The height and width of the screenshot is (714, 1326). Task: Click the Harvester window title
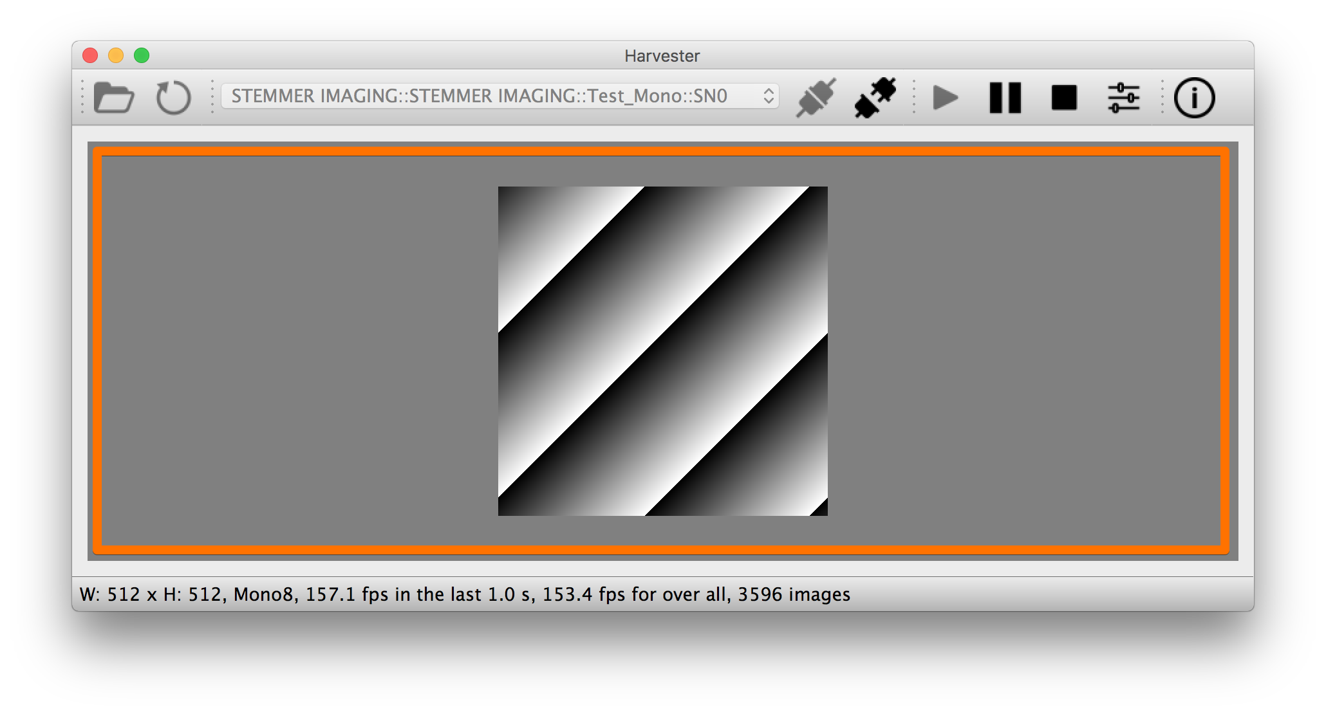pos(662,56)
